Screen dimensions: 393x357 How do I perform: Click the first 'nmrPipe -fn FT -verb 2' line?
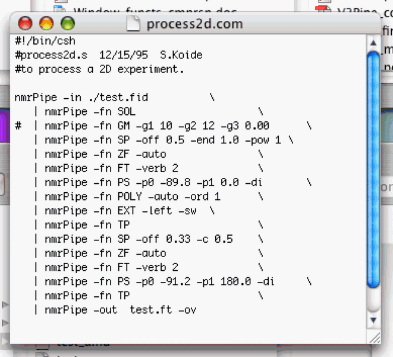click(149, 168)
